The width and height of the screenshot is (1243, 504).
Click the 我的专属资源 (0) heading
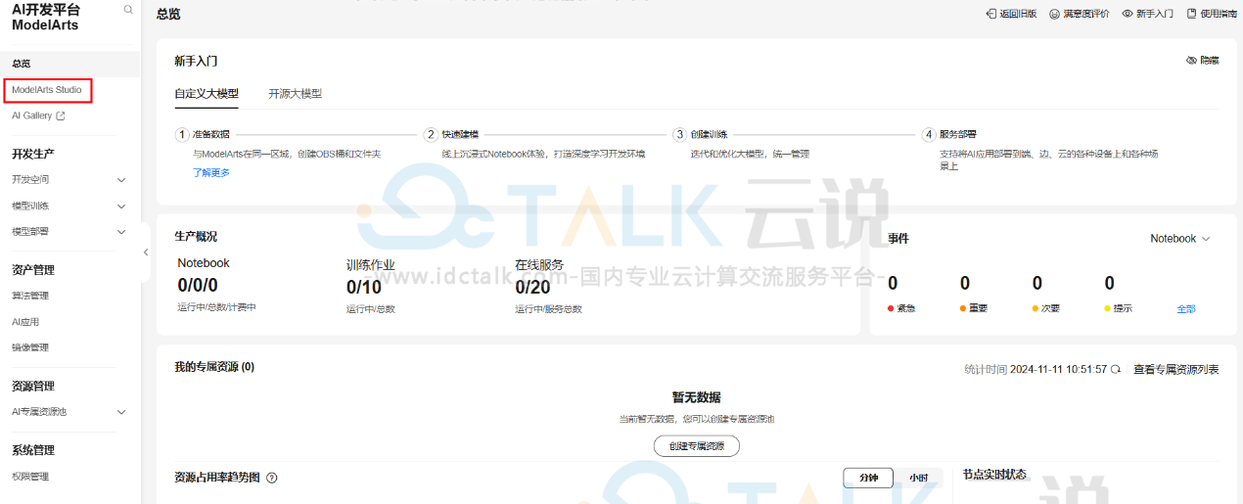click(214, 367)
